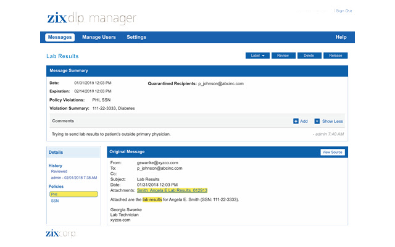Click the zixcorp footer logo
Screen dimensions: 395x247
click(x=60, y=233)
